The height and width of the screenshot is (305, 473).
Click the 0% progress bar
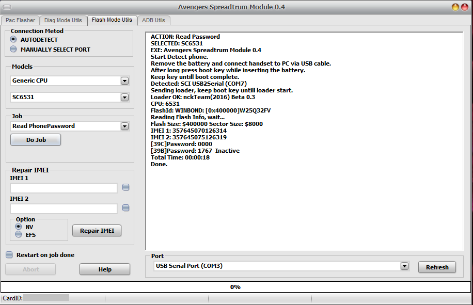[235, 287]
